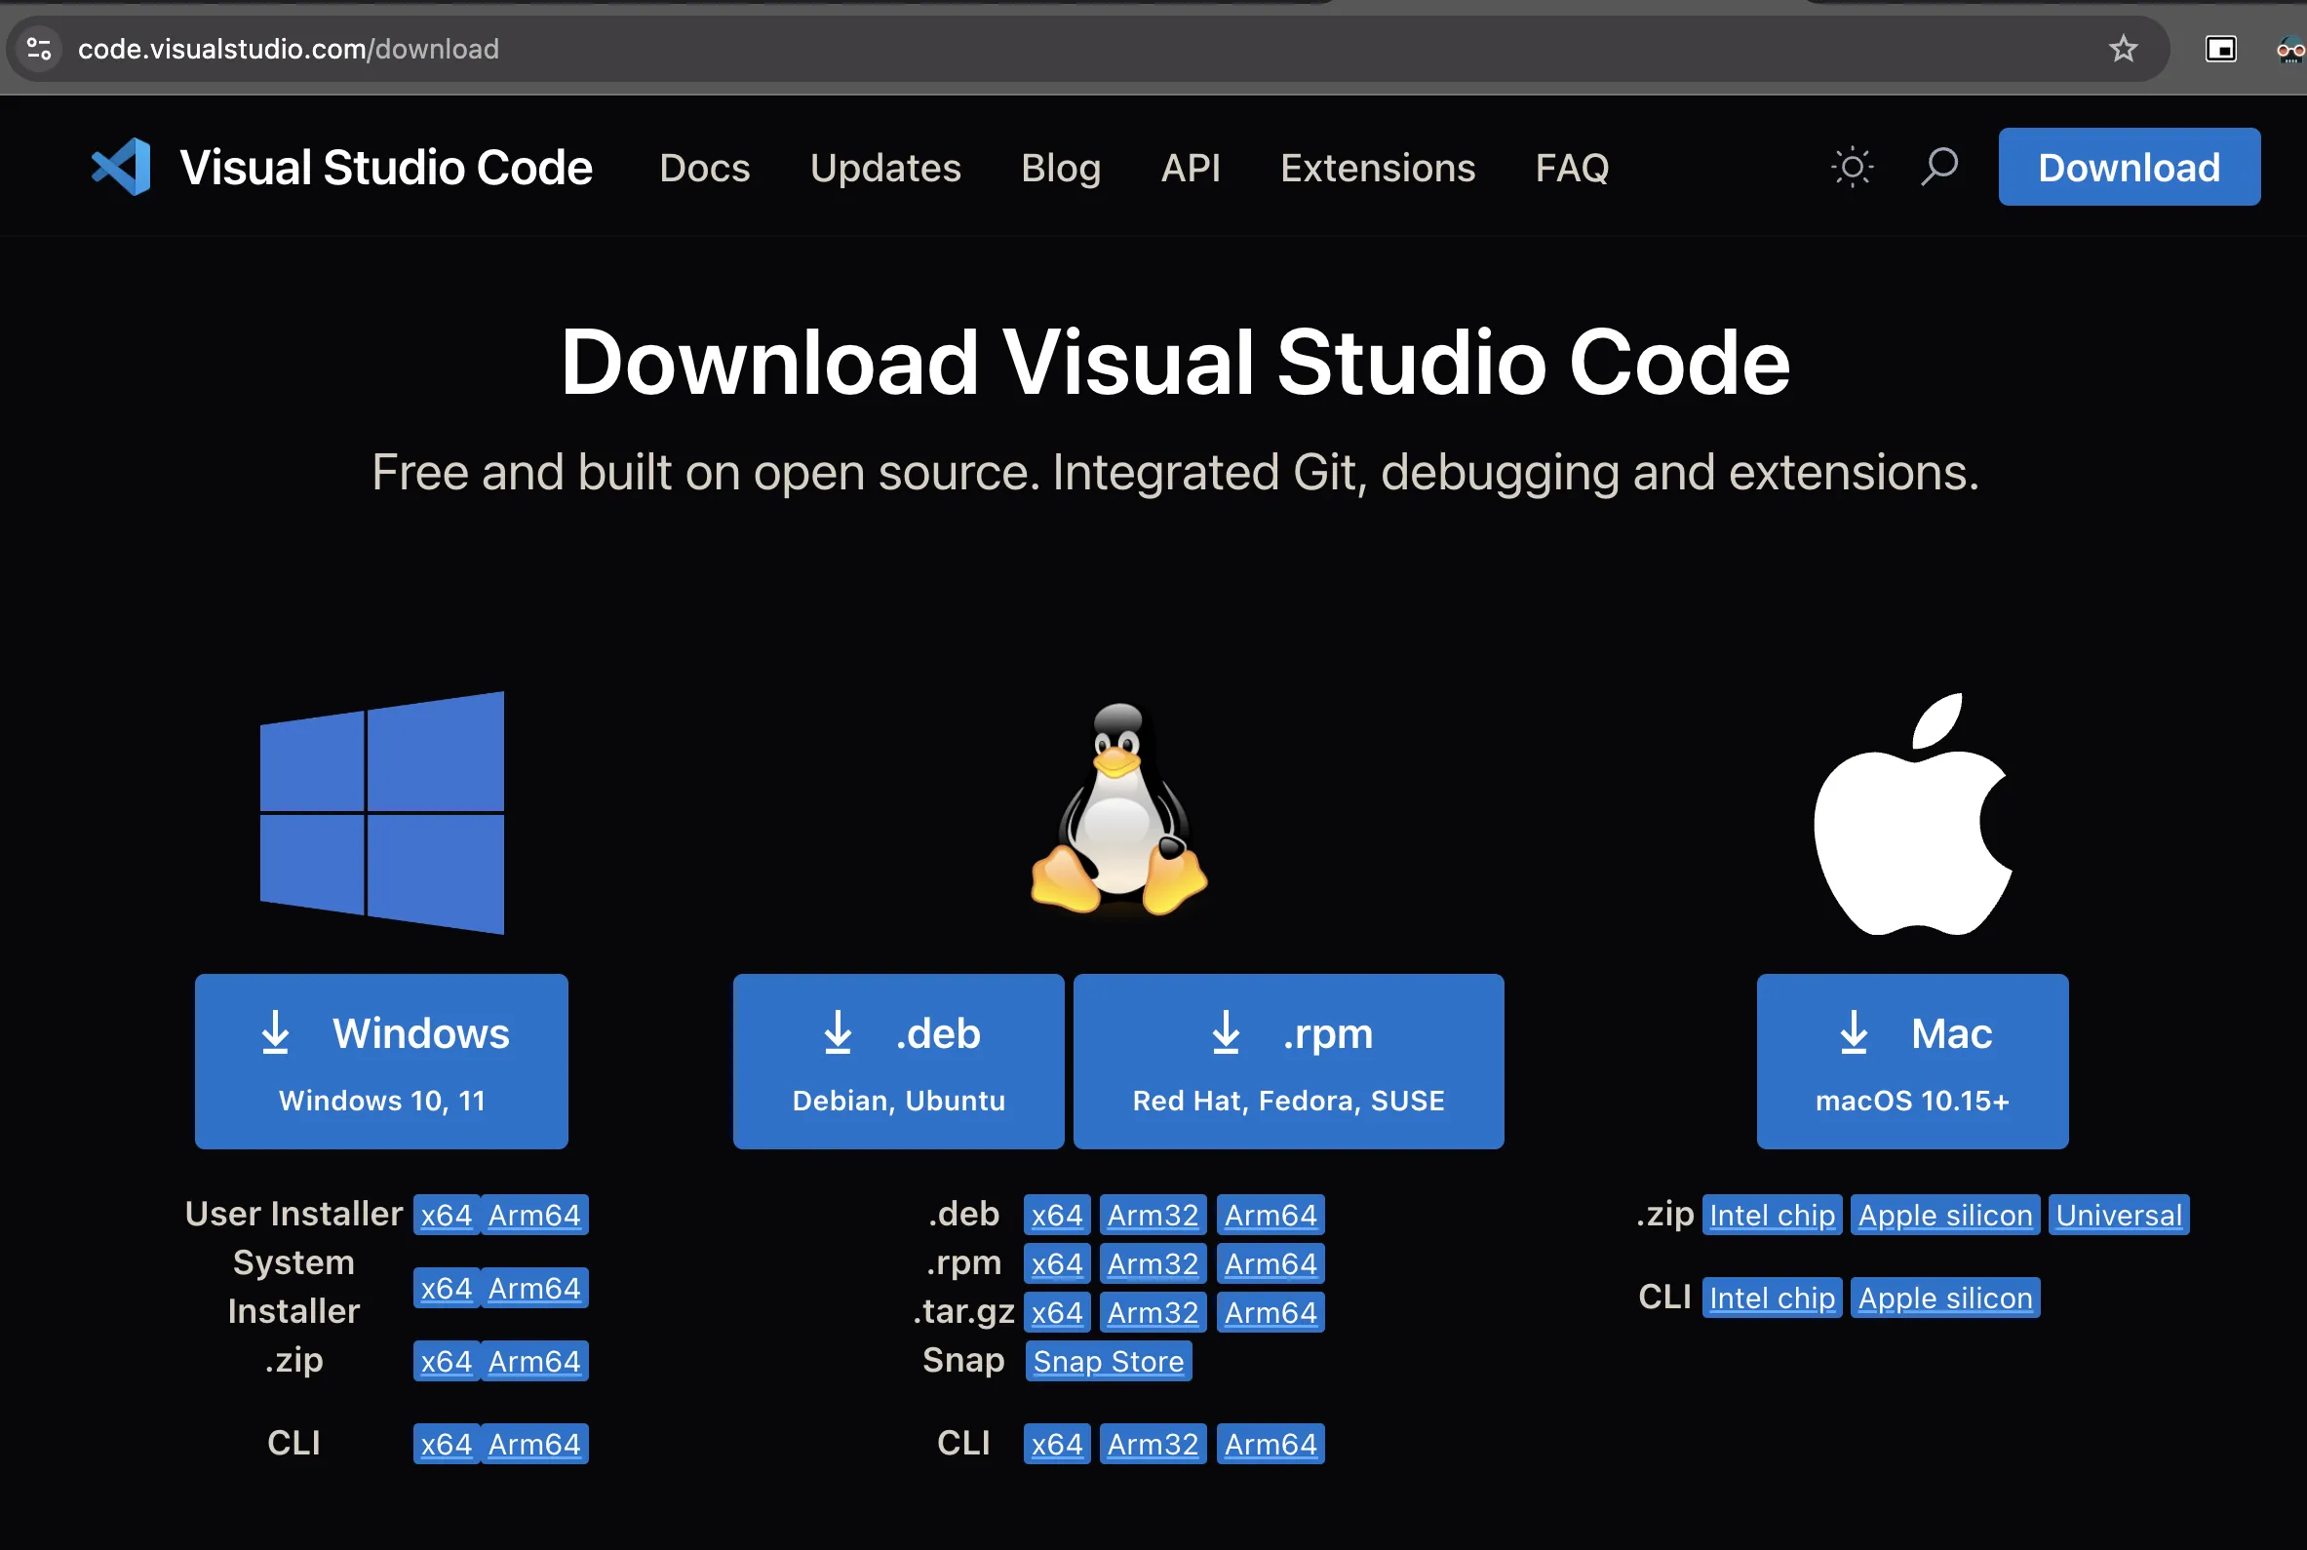
Task: Download the .deb package for Debian, Ubuntu
Action: pos(898,1062)
